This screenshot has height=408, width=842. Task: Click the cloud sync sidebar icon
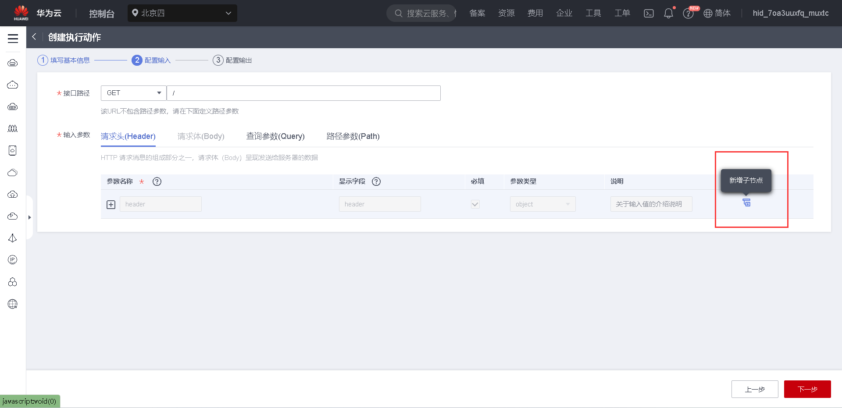13,216
